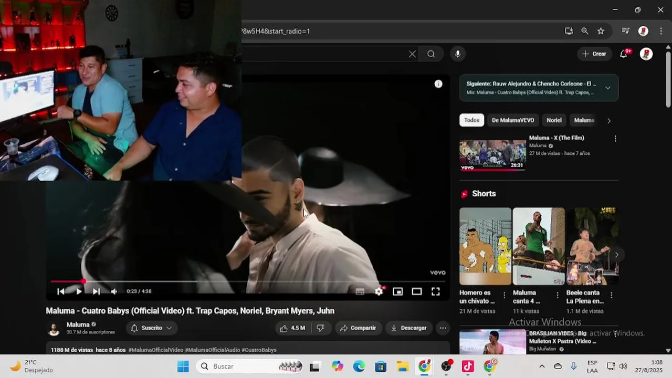Open Beele canta La Plena short

pyautogui.click(x=592, y=246)
